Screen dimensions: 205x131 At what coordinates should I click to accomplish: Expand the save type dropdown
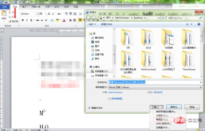(x=201, y=87)
